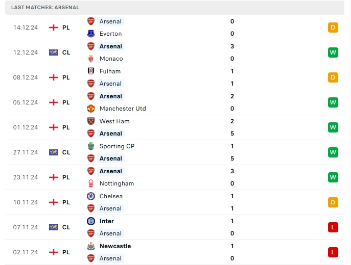Click the Sporting CP crest icon

point(91,146)
